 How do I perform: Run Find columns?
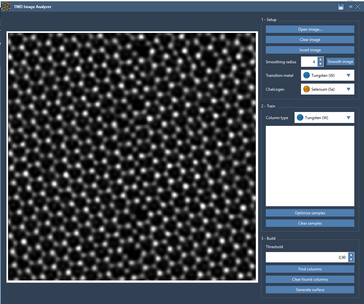tap(310, 269)
